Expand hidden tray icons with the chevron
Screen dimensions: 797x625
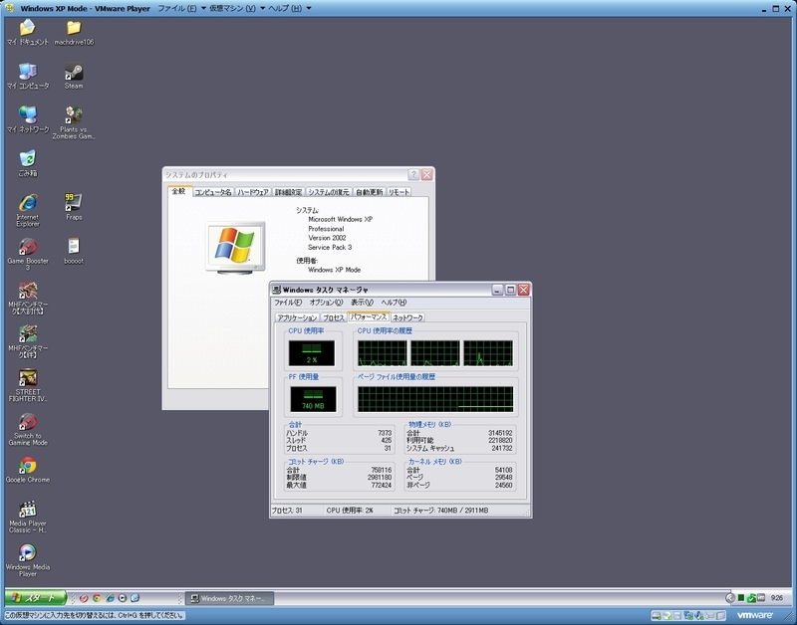click(x=730, y=598)
